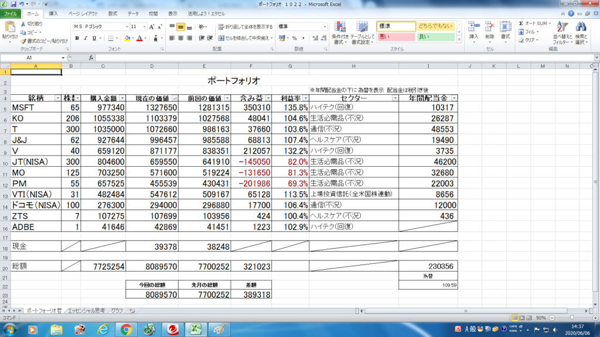Center text horizontally
This screenshot has height=337, width=600.
(x=180, y=38)
